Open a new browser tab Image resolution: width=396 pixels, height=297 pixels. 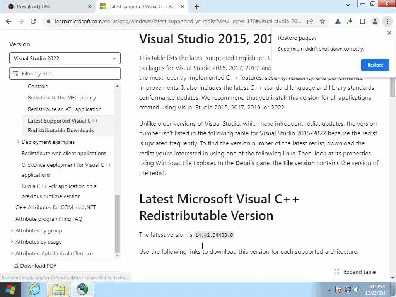197,7
